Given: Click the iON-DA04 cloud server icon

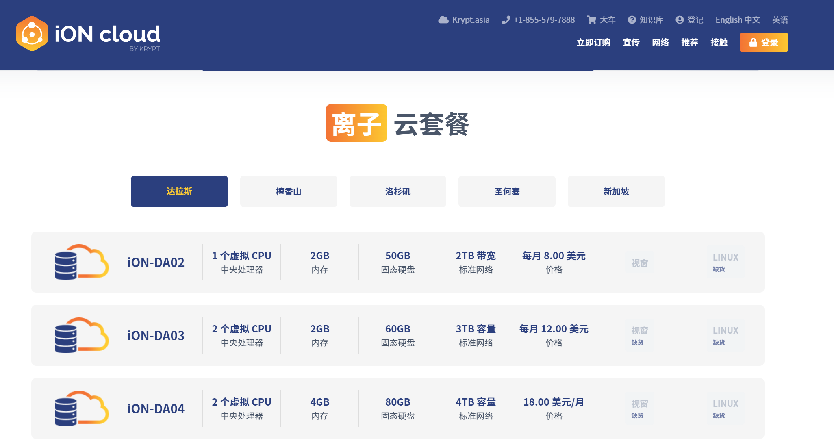Looking at the screenshot, I should (x=82, y=408).
